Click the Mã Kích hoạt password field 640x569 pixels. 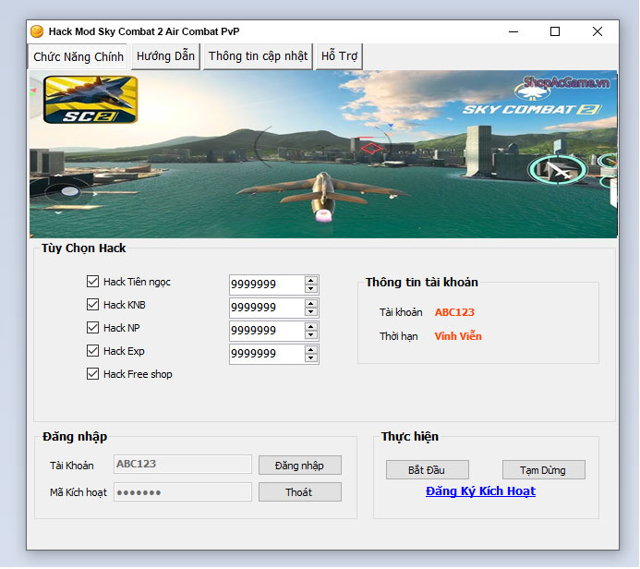(x=183, y=491)
